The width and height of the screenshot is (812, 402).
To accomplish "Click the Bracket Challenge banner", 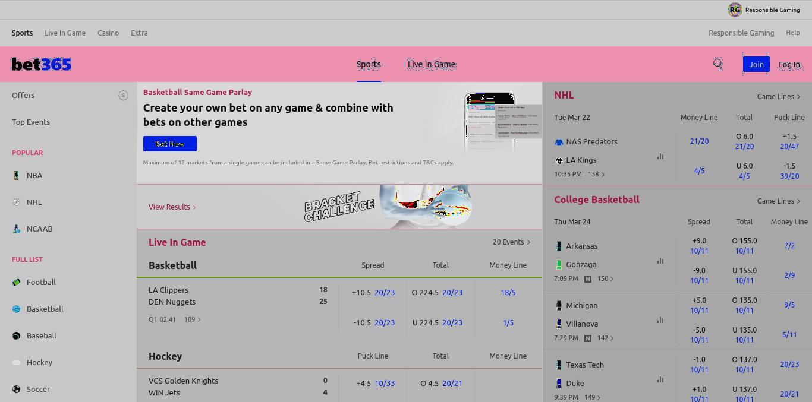I will pos(339,207).
